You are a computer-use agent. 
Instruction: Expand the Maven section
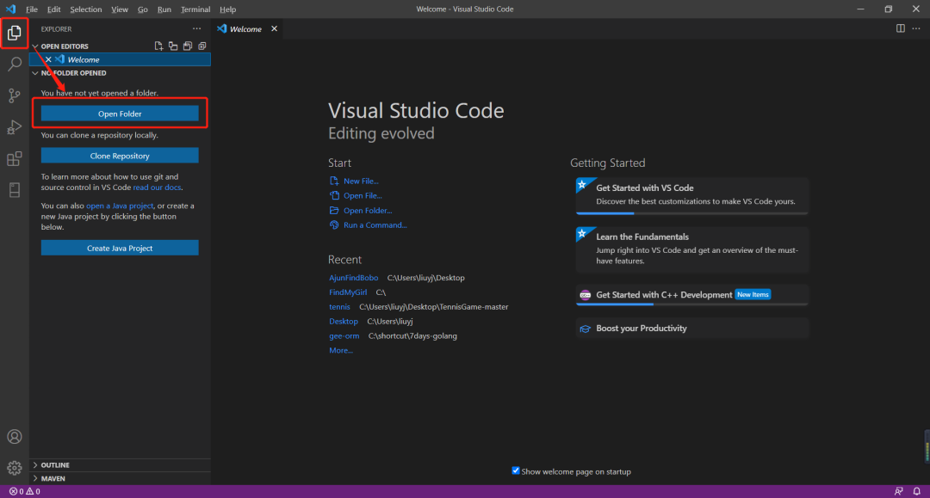[x=53, y=478]
